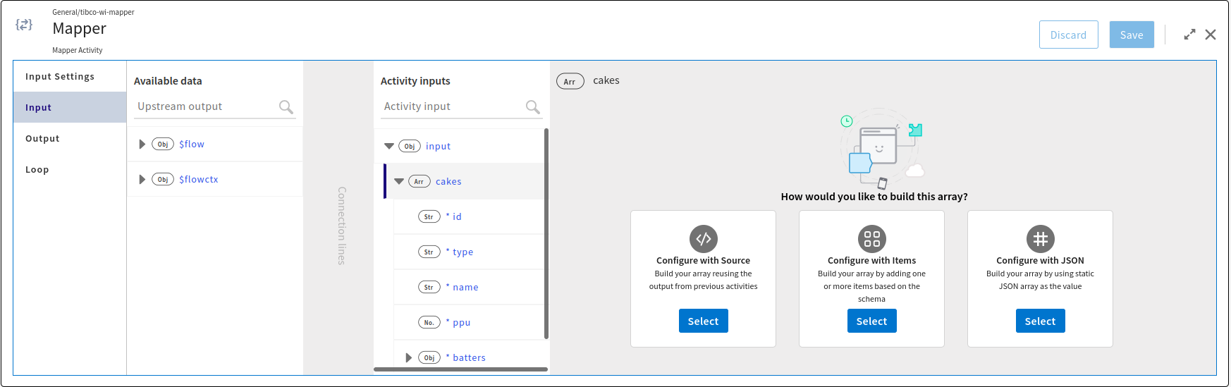Open the Input Settings tab
The width and height of the screenshot is (1231, 387).
point(60,76)
